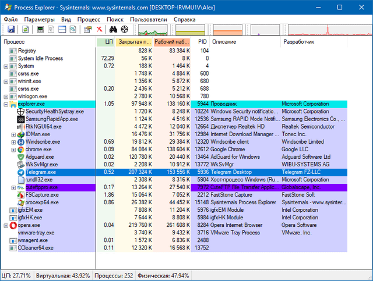
Task: Collapse the explorer.exe process tree
Action: click(6, 104)
